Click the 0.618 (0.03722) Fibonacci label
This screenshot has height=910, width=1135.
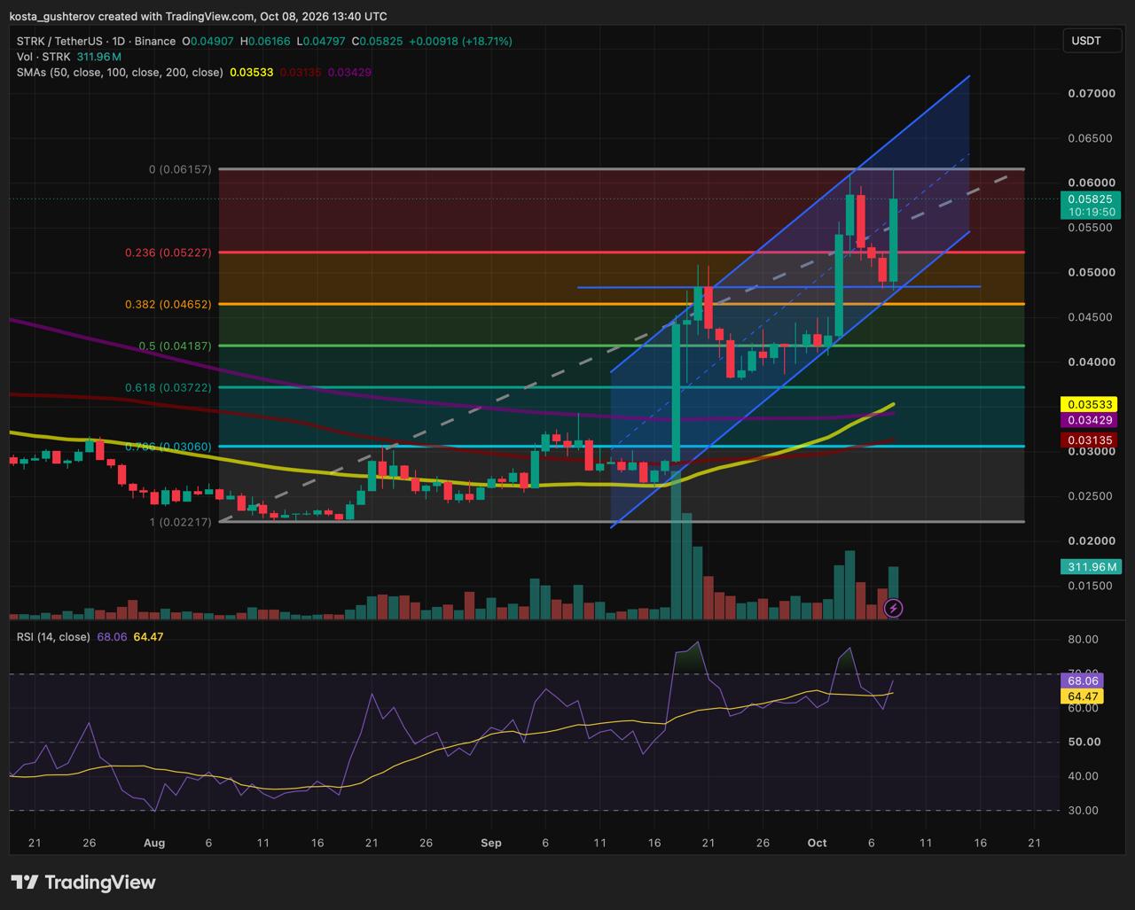click(168, 387)
